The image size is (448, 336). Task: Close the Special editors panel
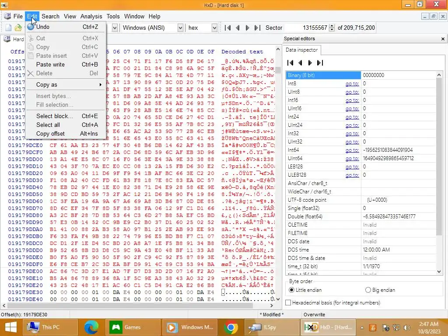443,38
